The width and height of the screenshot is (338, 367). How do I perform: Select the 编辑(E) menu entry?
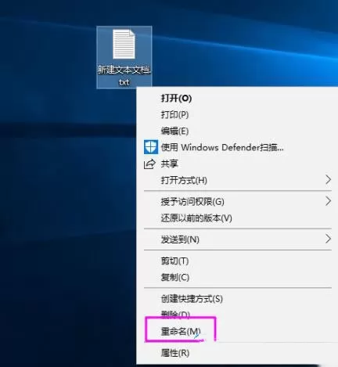pyautogui.click(x=174, y=131)
